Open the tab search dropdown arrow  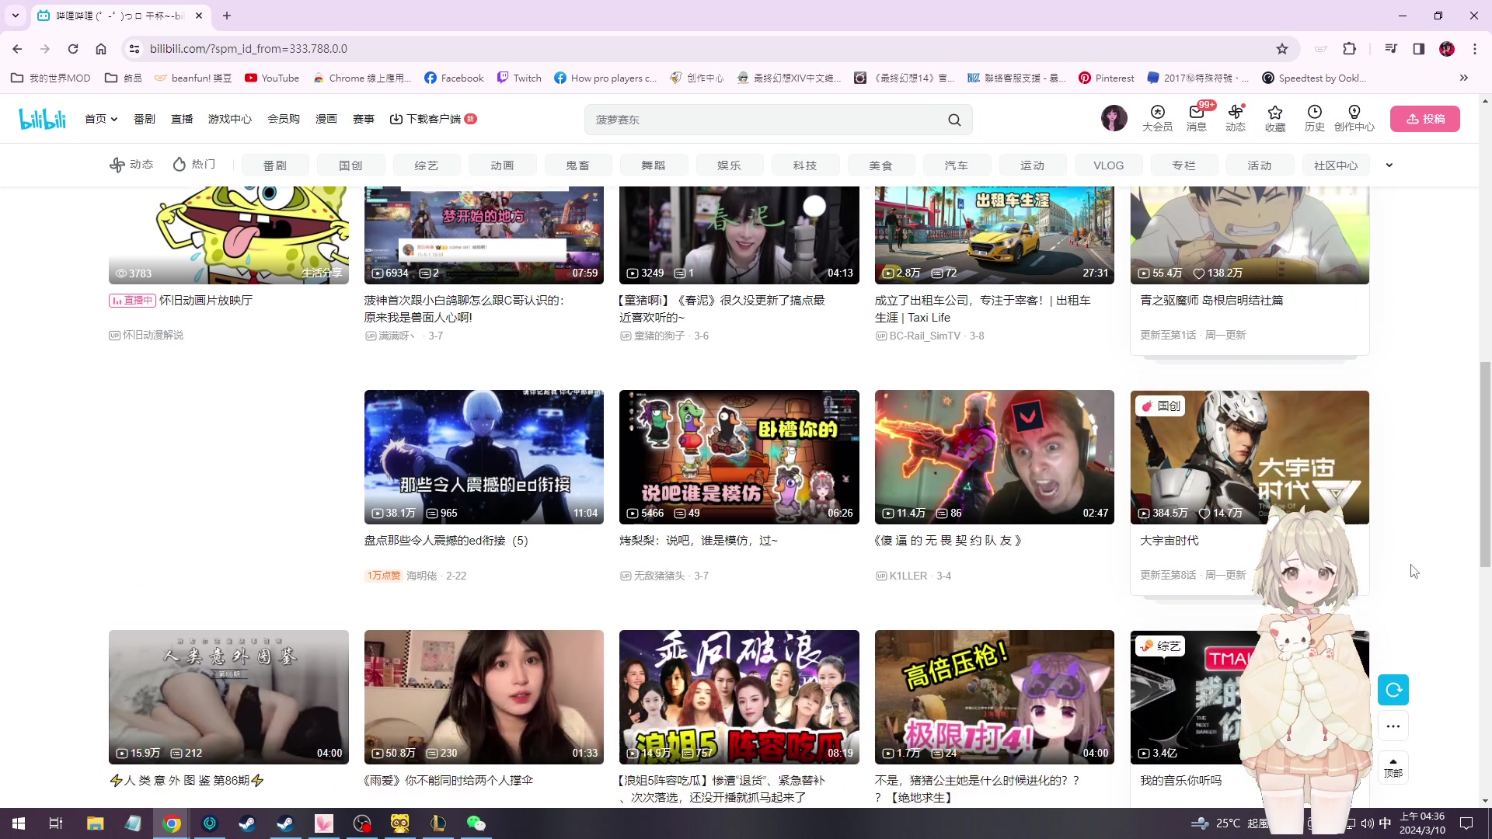pyautogui.click(x=16, y=16)
